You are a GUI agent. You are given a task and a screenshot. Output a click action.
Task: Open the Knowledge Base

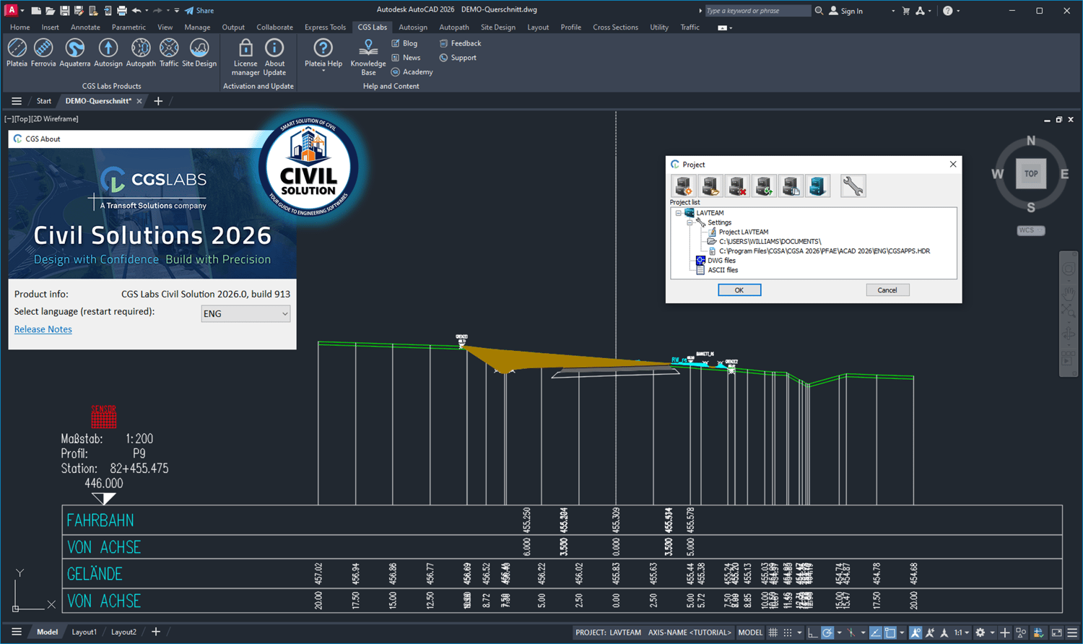pyautogui.click(x=368, y=57)
